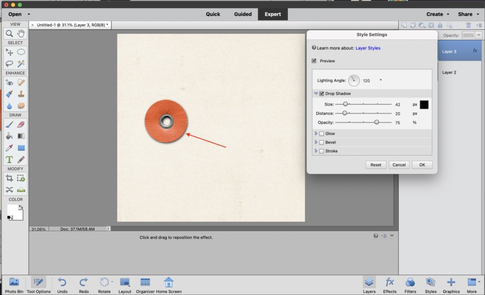The width and height of the screenshot is (485, 295).
Task: Click Reset in Style Settings
Action: (376, 165)
